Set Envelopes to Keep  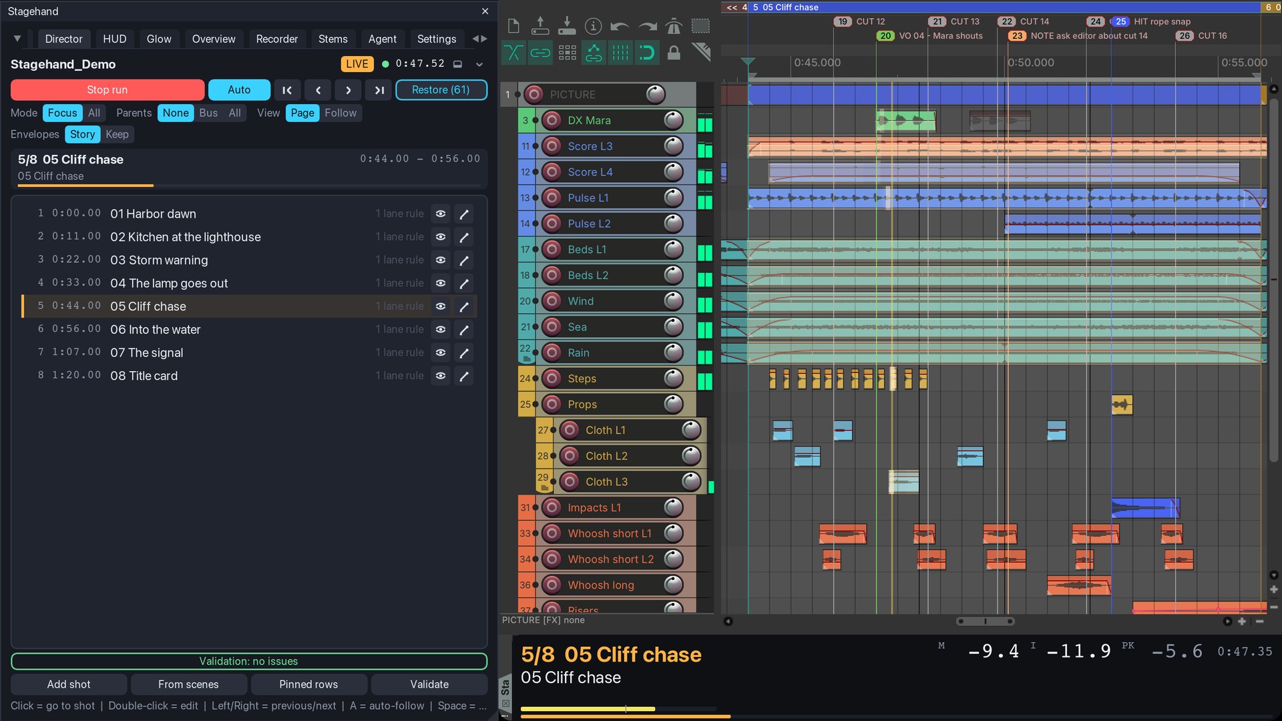pos(117,134)
